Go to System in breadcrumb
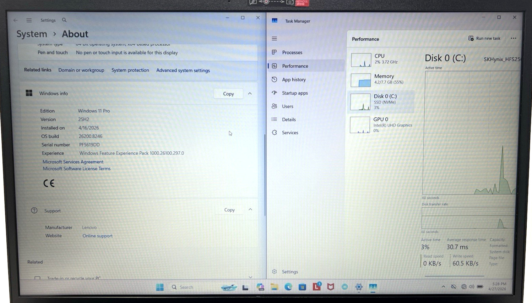The image size is (532, 303). [32, 34]
